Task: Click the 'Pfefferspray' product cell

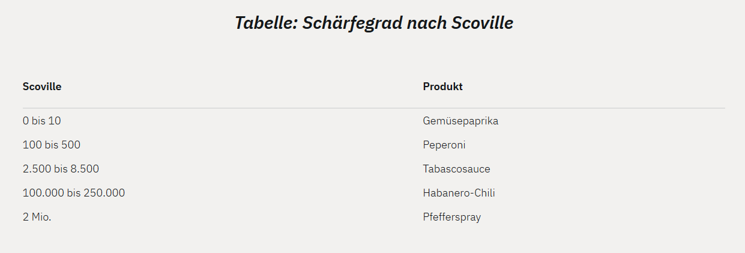Action: click(451, 217)
